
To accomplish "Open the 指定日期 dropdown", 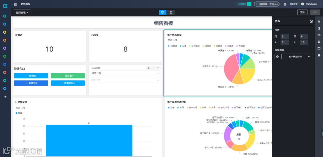I will 125,73.
